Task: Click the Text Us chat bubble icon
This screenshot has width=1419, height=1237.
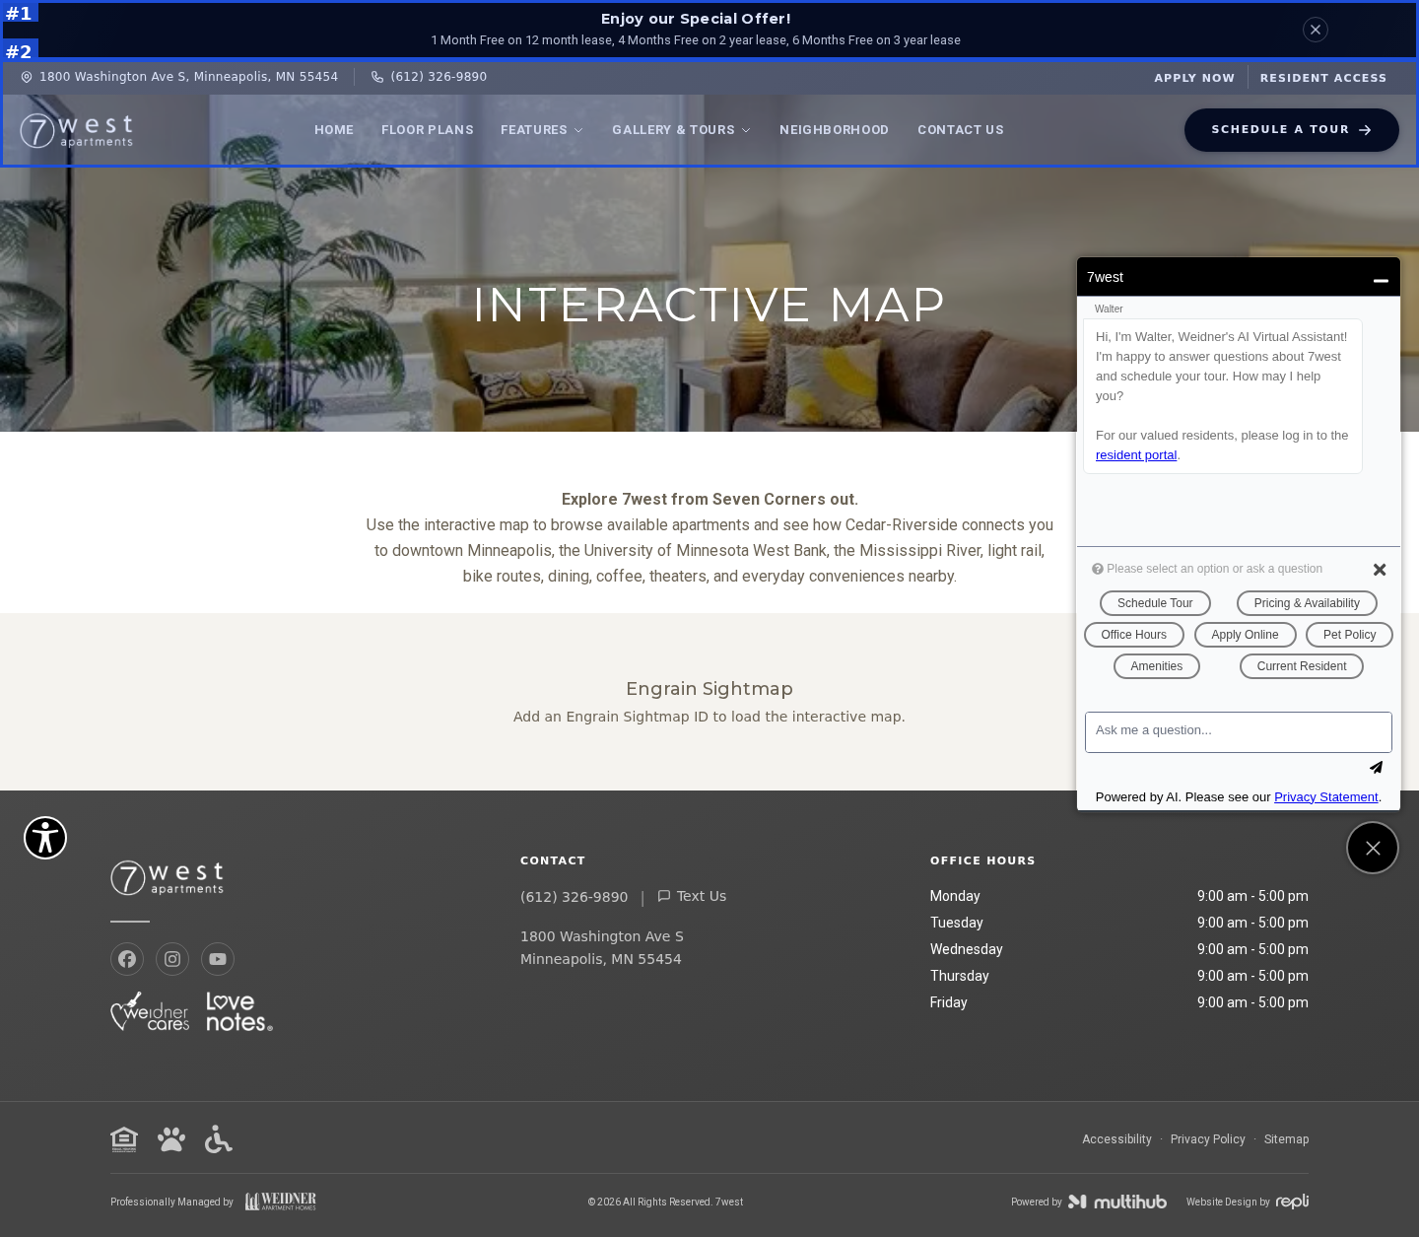Action: [664, 896]
